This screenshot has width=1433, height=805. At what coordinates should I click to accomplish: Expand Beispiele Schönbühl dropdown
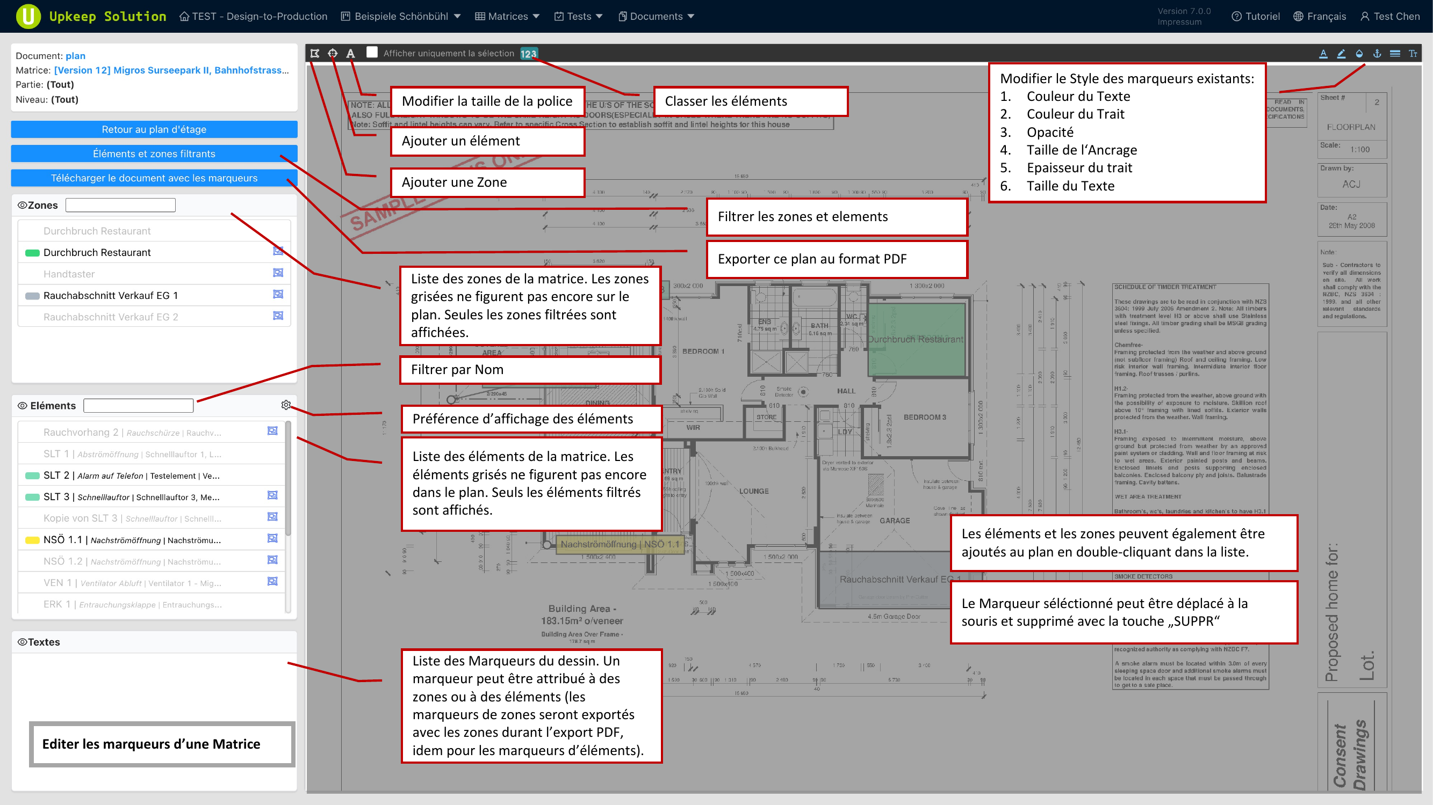(400, 16)
